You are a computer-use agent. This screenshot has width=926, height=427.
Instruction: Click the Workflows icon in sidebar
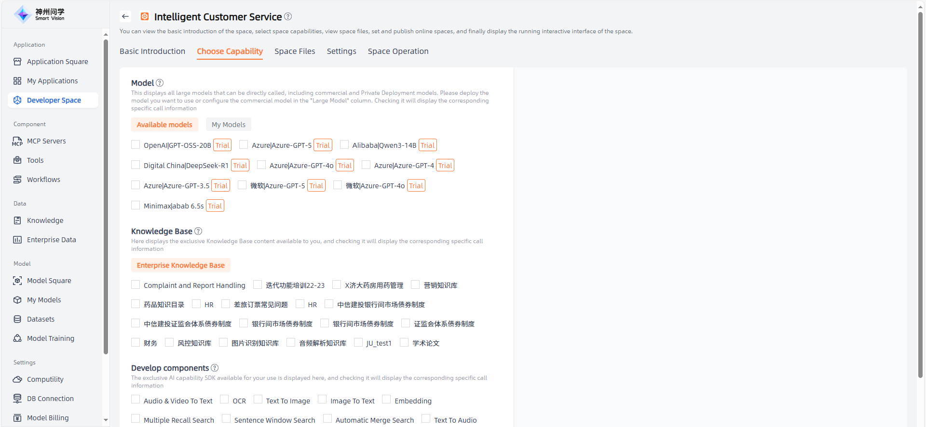(17, 180)
